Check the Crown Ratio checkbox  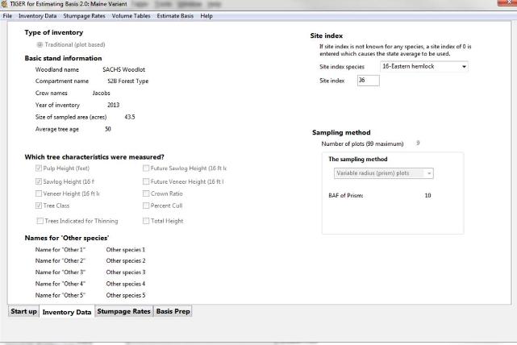click(146, 194)
